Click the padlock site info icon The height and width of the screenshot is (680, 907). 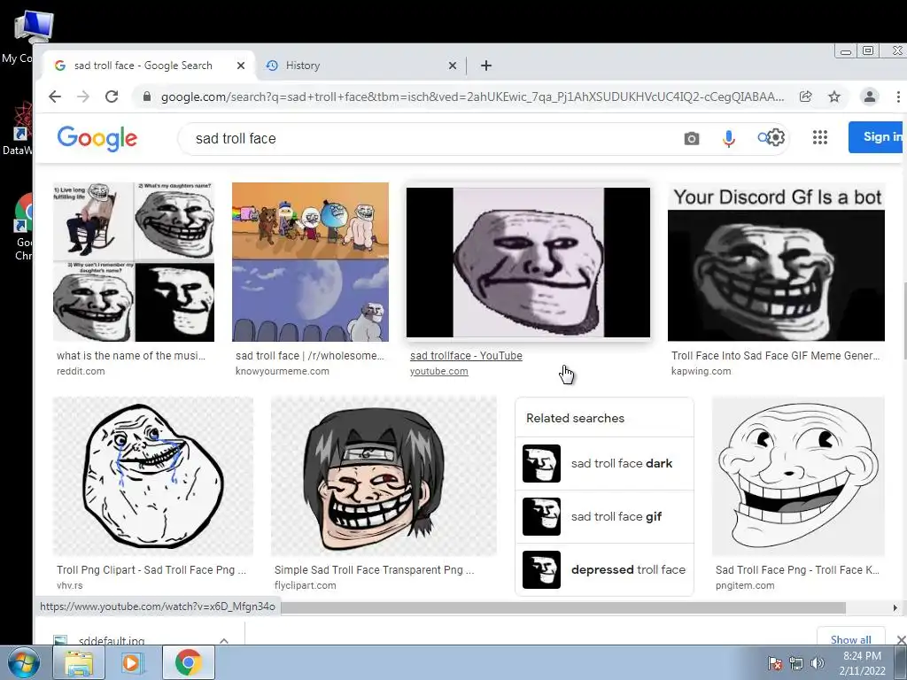tap(147, 97)
